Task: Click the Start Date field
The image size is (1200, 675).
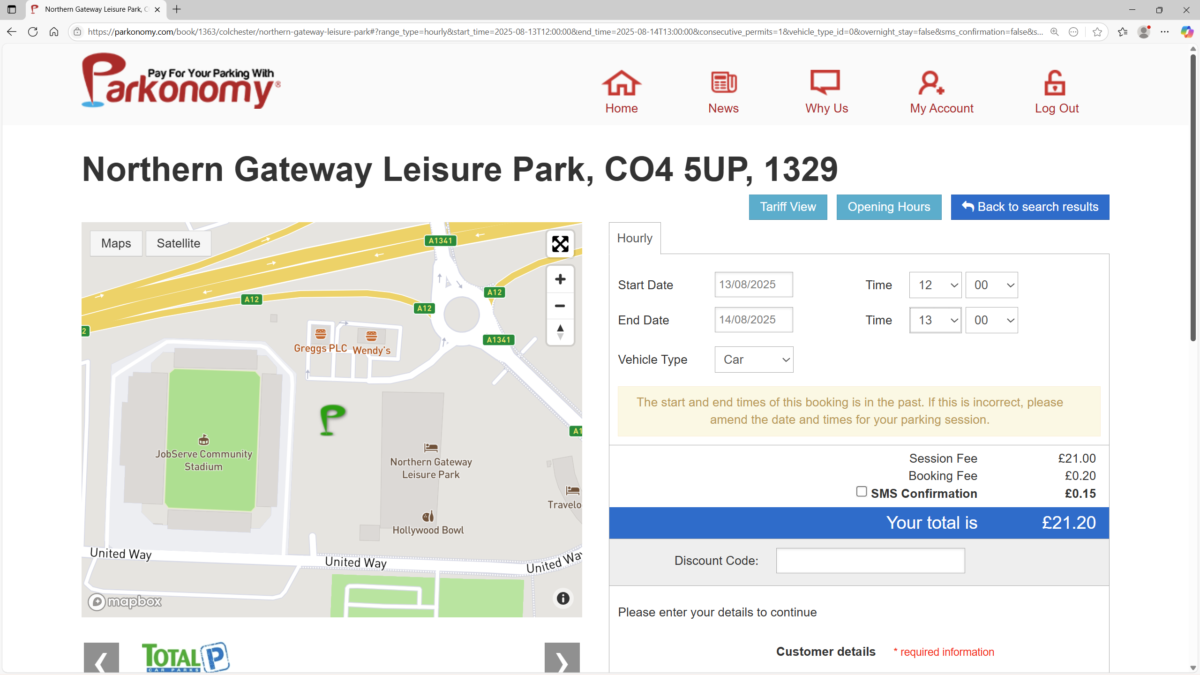Action: click(754, 285)
